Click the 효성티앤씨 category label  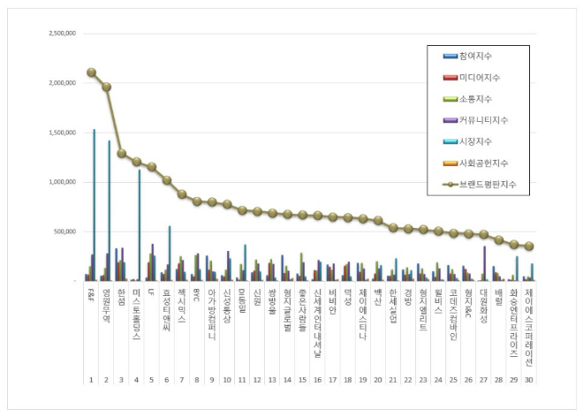point(165,309)
